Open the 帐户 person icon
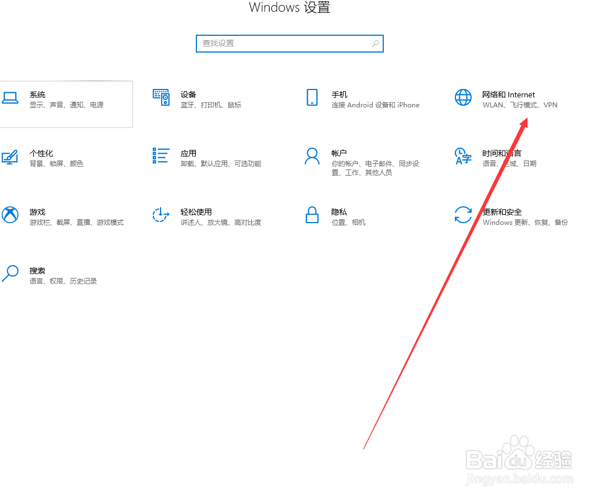Screen dimensions: 607x500 tap(312, 156)
